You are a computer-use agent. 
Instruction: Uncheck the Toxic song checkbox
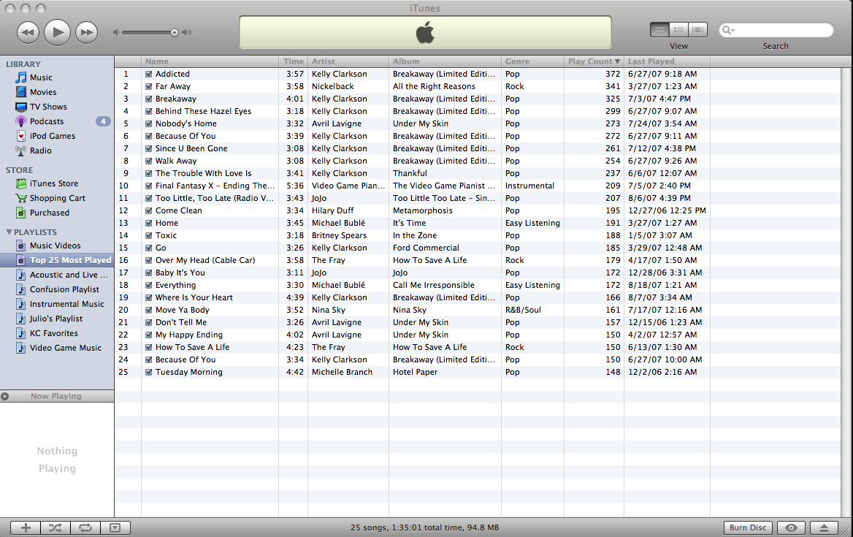tap(148, 235)
